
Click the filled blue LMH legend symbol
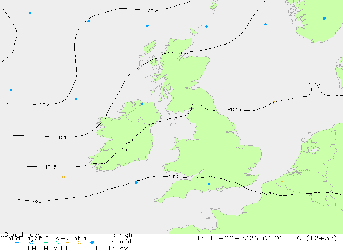point(92,242)
